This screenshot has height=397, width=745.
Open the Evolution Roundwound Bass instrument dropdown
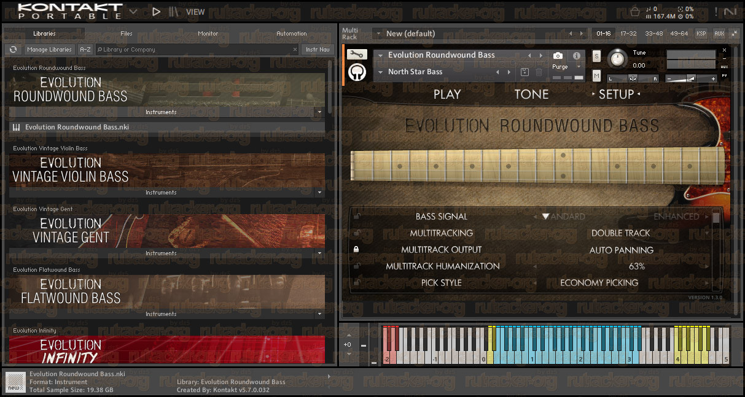380,55
